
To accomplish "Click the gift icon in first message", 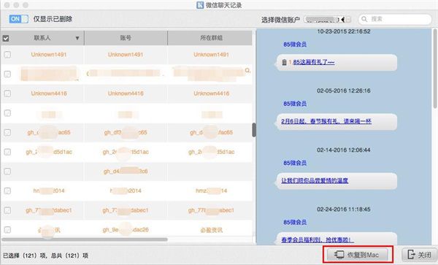I will pyautogui.click(x=285, y=62).
